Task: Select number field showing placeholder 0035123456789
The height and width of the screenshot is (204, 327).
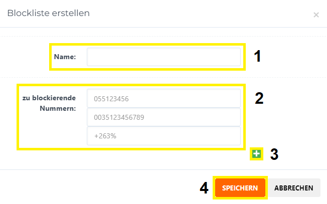Action: [163, 117]
